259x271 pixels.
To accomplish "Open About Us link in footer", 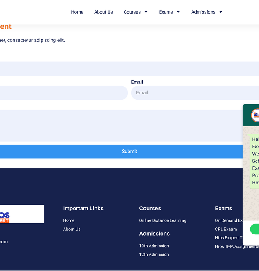I will point(72,229).
